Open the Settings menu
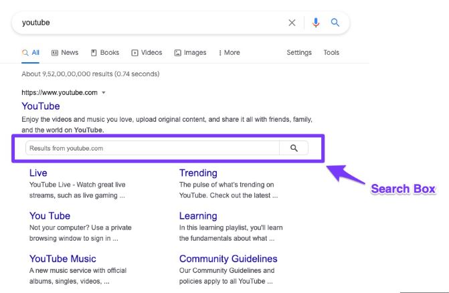This screenshot has width=449, height=293. click(x=299, y=53)
